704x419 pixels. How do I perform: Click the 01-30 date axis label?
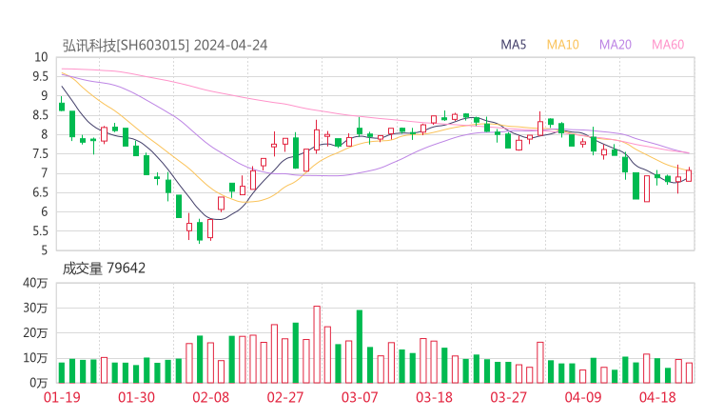click(136, 397)
